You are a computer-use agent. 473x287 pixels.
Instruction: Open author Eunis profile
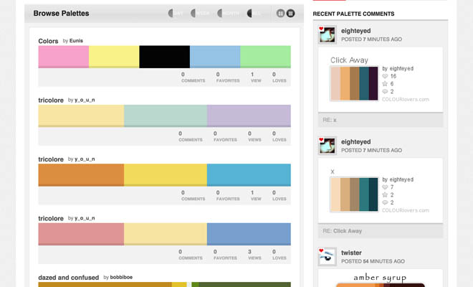coord(76,41)
